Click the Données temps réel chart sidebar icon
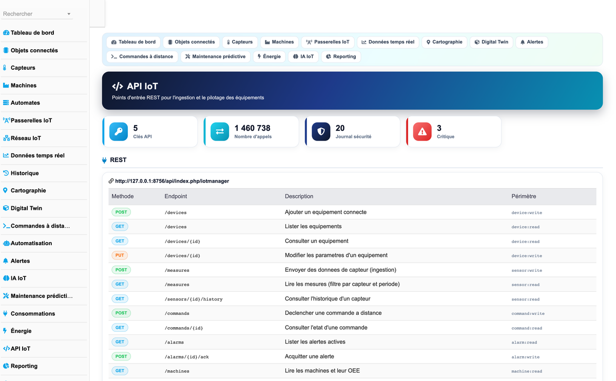Image resolution: width=616 pixels, height=381 pixels. click(6, 155)
